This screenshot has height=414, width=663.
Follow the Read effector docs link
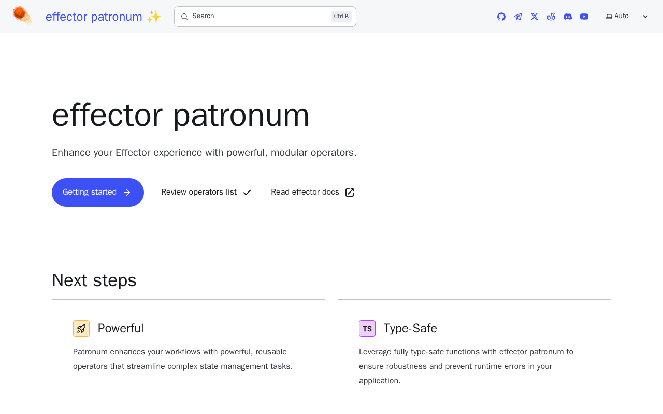(x=312, y=193)
